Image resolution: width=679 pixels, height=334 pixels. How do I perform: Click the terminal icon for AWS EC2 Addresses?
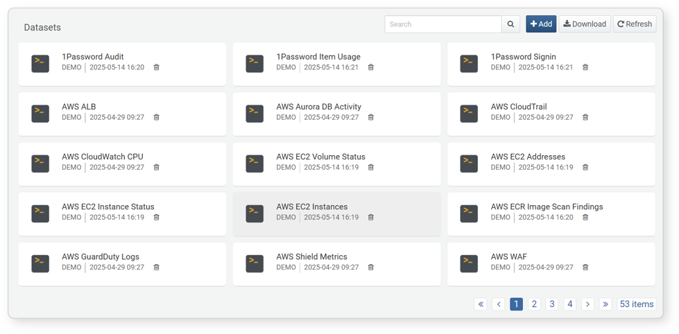469,164
